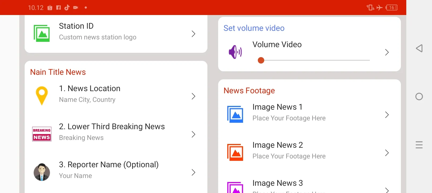Select Image News 1 title
Image resolution: width=432 pixels, height=193 pixels.
point(277,107)
